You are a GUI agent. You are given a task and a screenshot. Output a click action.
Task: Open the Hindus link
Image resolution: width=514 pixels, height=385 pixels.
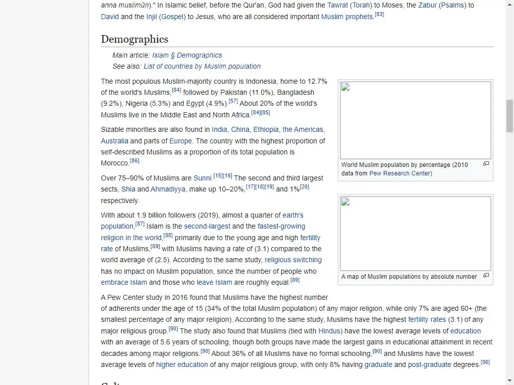(x=330, y=331)
